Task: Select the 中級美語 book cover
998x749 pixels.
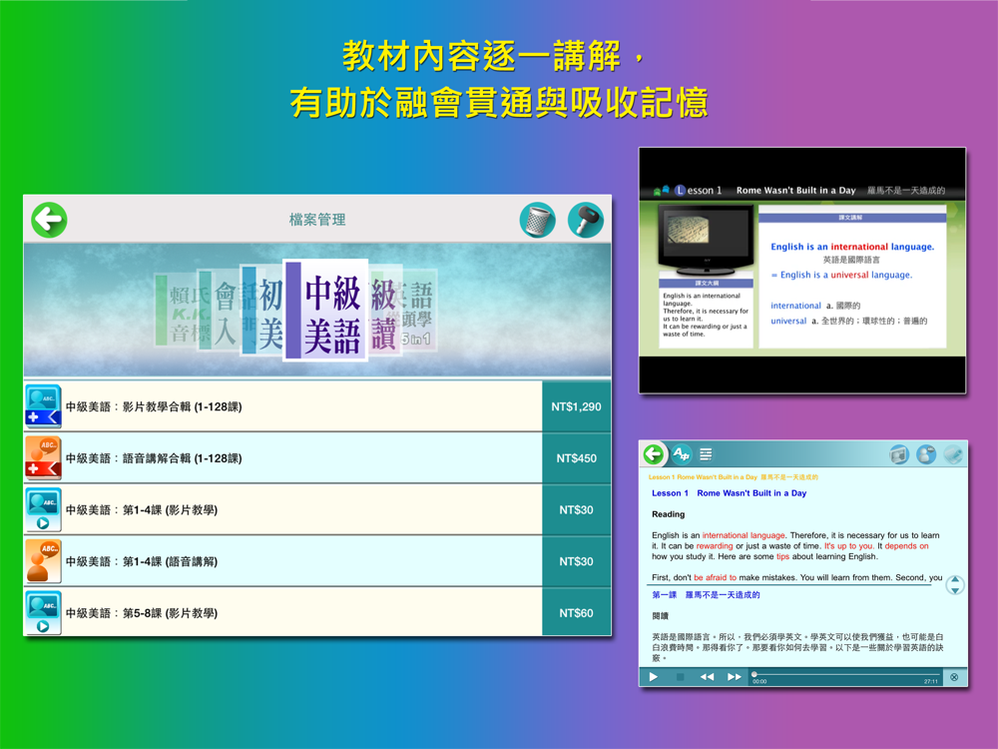Action: click(326, 310)
